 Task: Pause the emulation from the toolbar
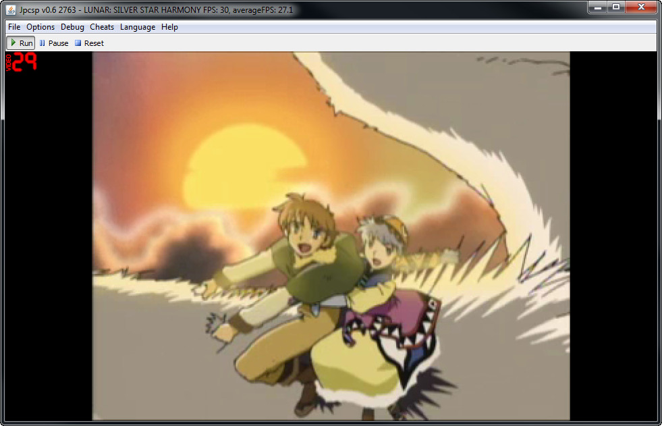tap(54, 43)
